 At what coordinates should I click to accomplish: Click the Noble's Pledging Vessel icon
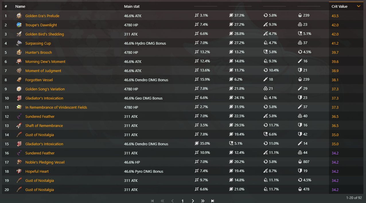[19, 162]
